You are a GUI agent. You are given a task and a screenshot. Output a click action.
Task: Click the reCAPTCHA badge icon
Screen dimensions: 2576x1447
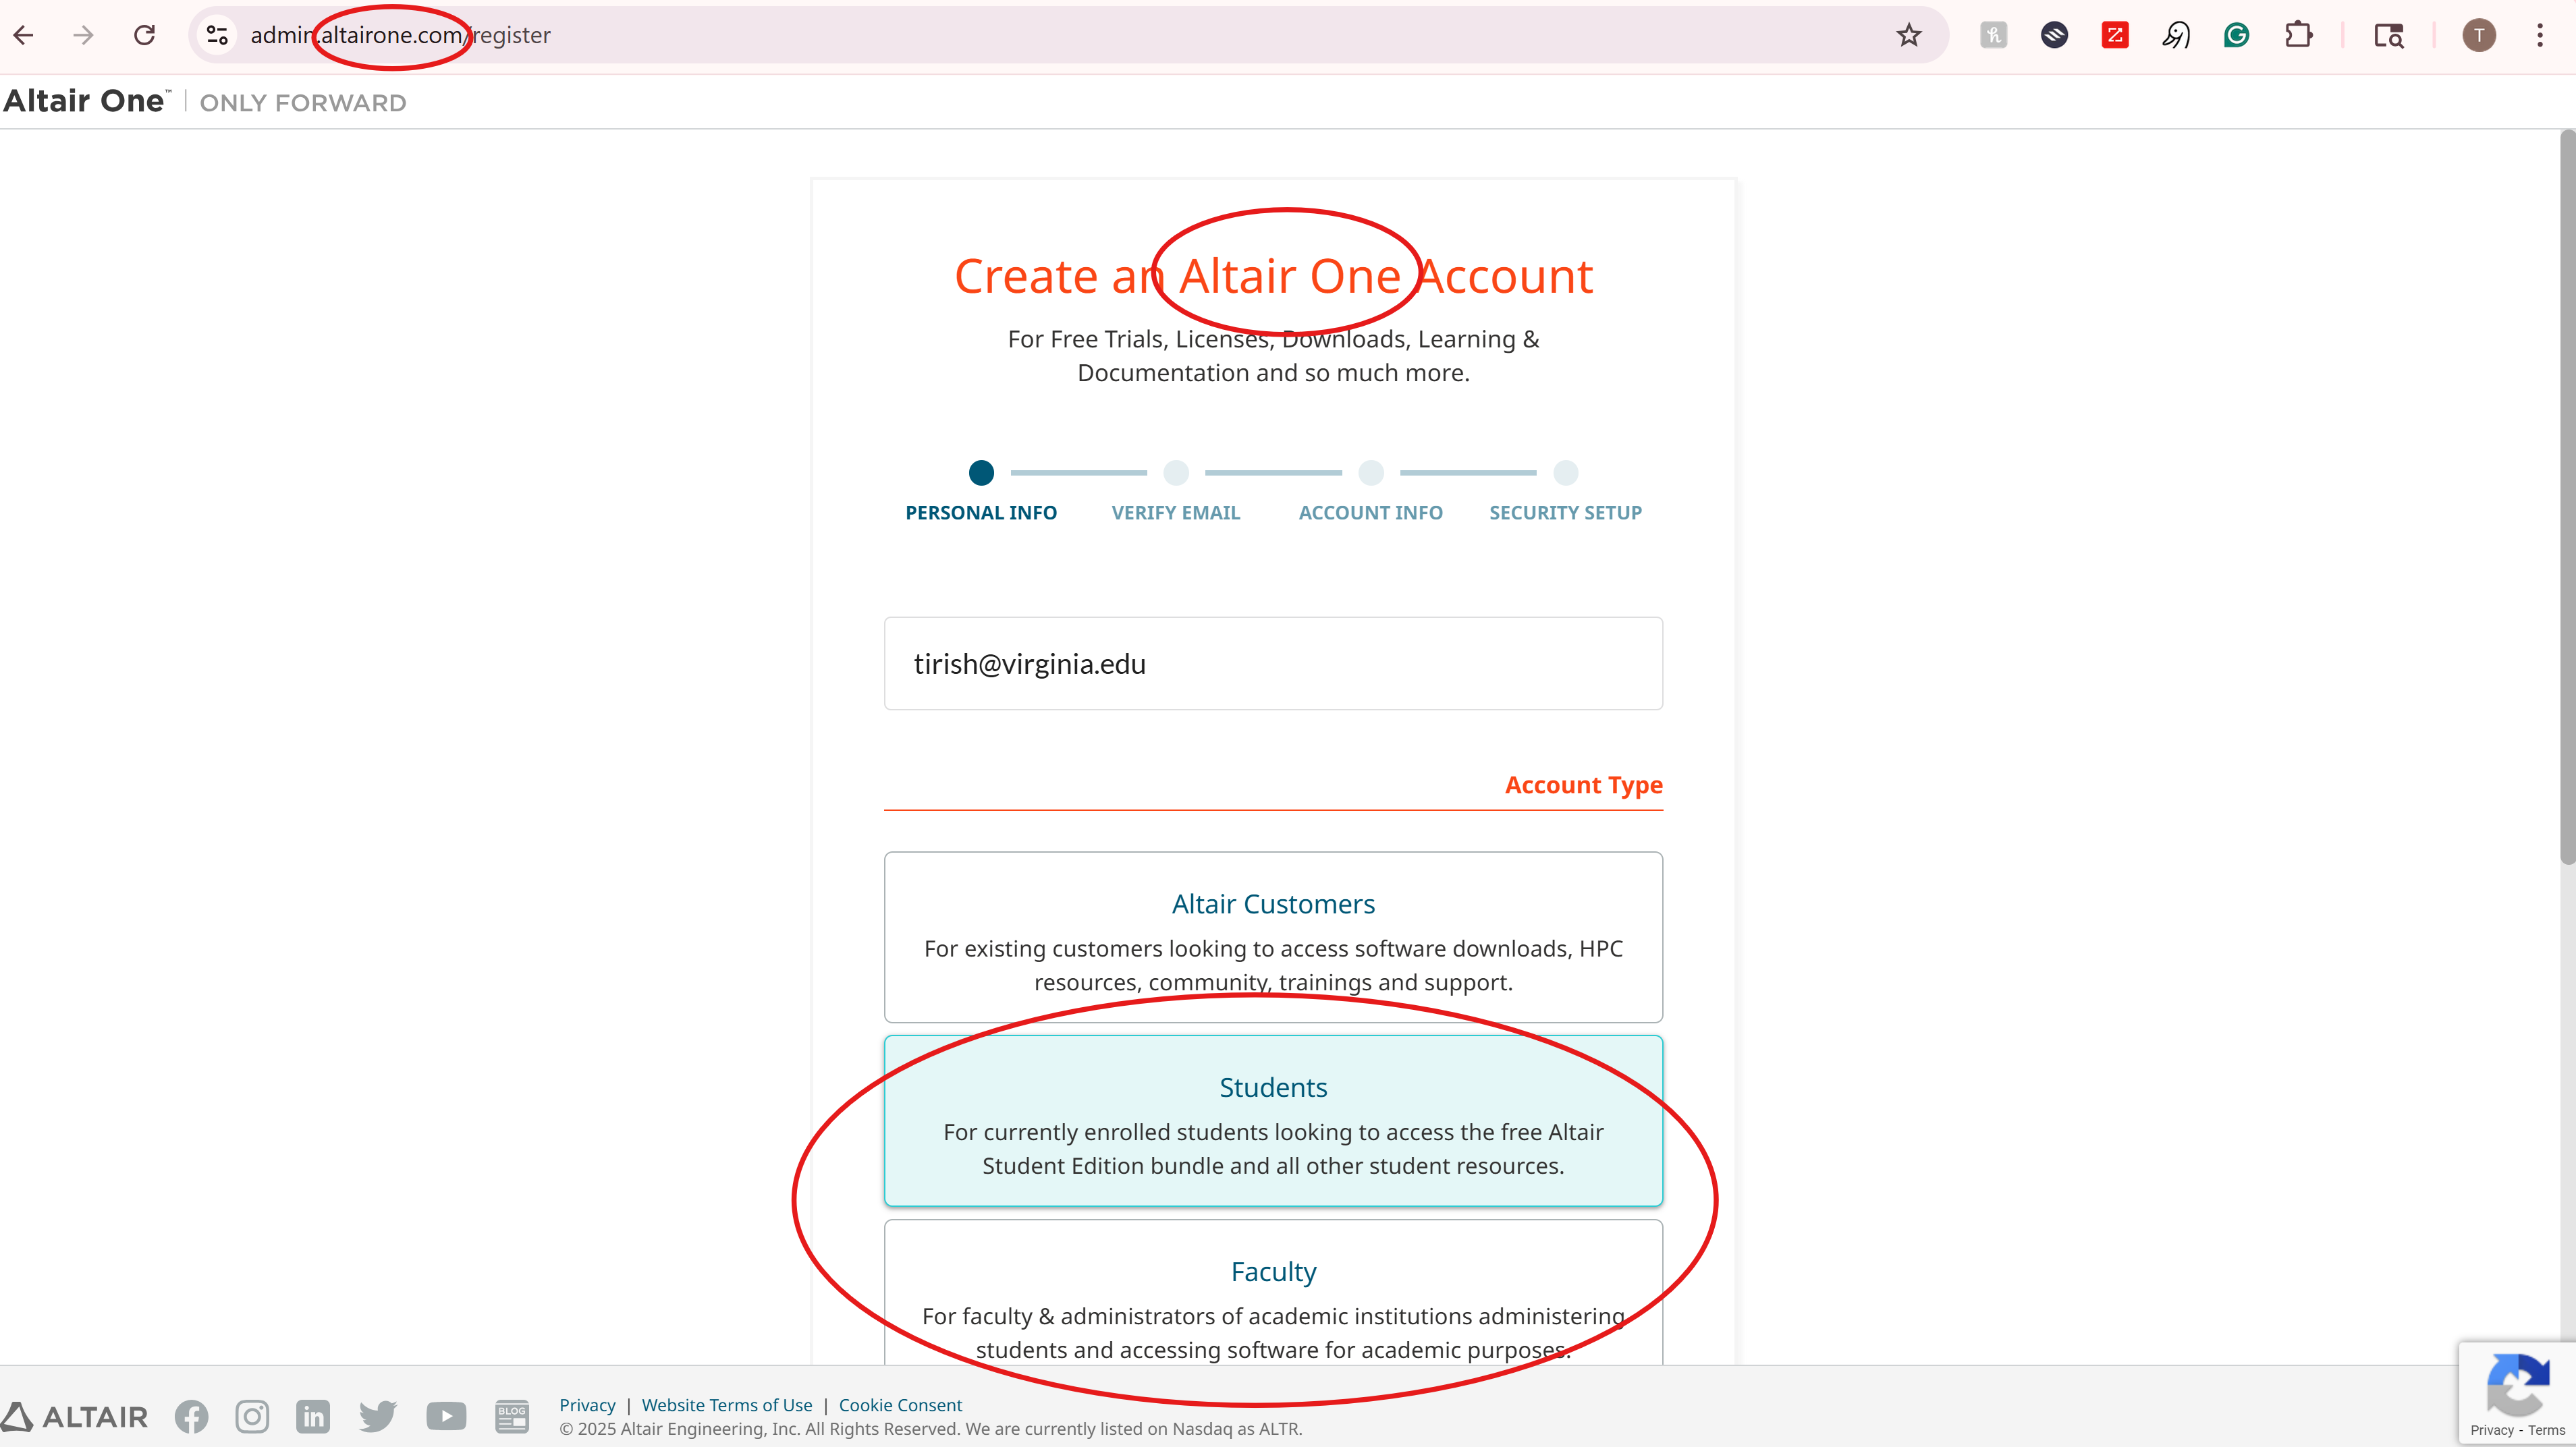(x=2518, y=1384)
